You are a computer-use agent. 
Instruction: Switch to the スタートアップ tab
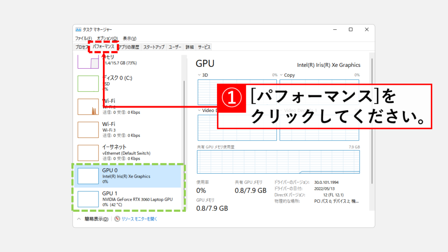pos(154,47)
